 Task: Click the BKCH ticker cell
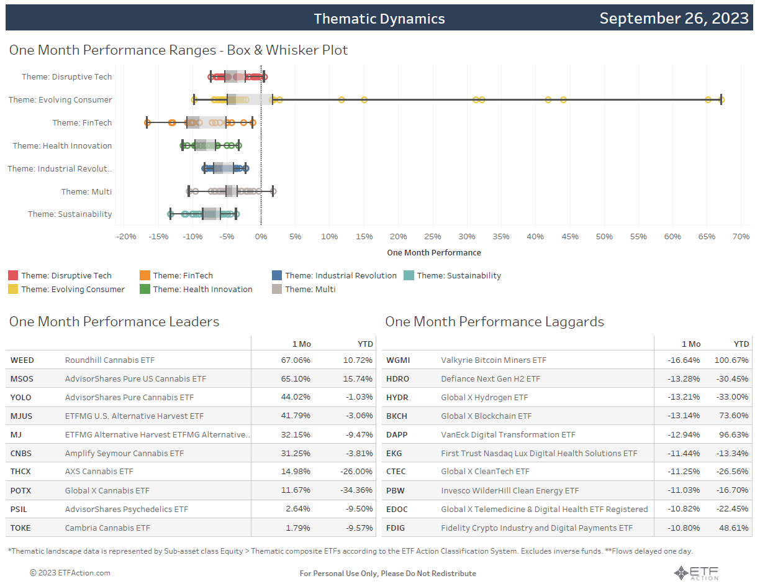pyautogui.click(x=397, y=416)
